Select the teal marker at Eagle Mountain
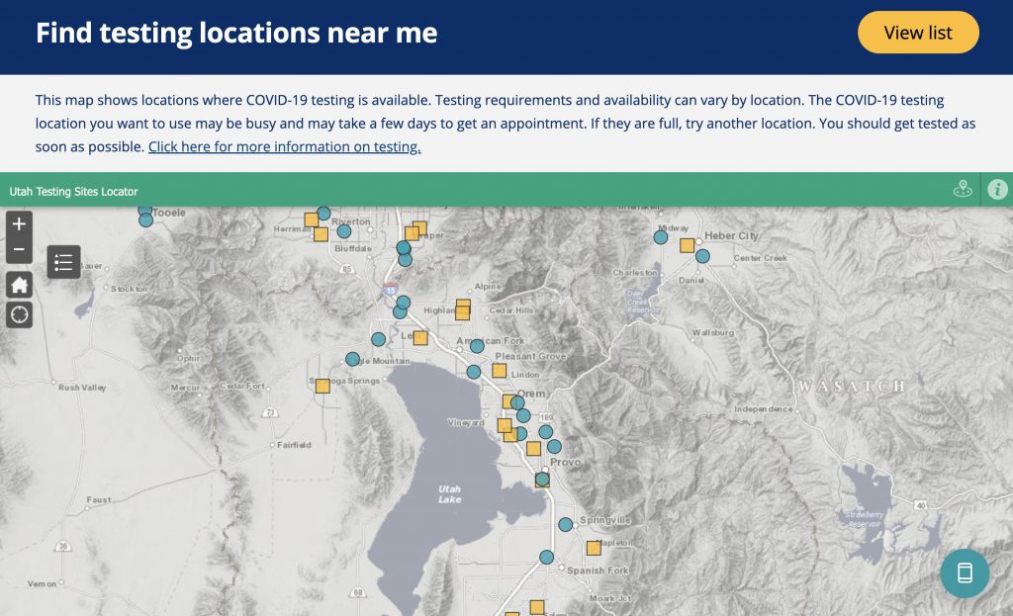The width and height of the screenshot is (1013, 616). pos(352,359)
